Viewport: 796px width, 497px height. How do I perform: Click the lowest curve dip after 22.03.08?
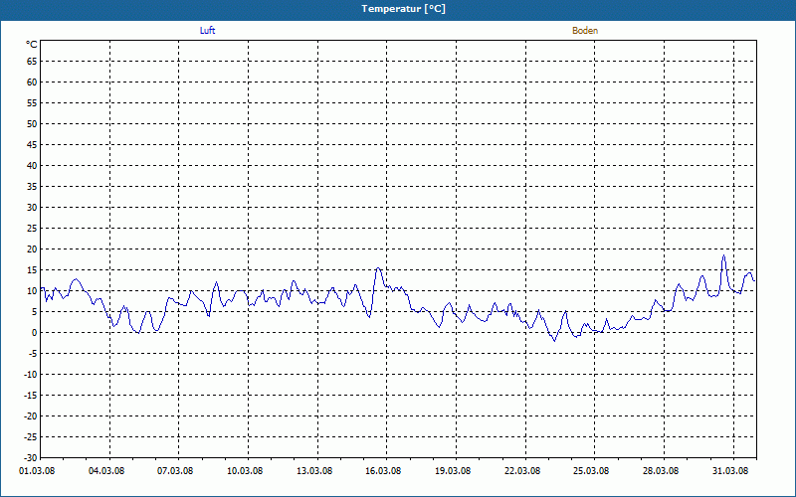554,341
